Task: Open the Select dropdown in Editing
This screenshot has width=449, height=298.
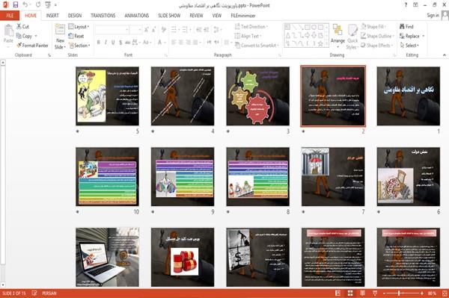Action: coord(410,46)
